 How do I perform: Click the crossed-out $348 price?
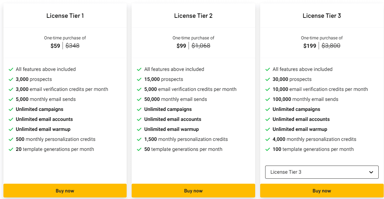73,46
